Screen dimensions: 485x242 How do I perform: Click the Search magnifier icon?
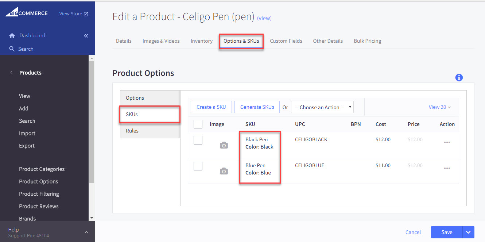click(12, 49)
